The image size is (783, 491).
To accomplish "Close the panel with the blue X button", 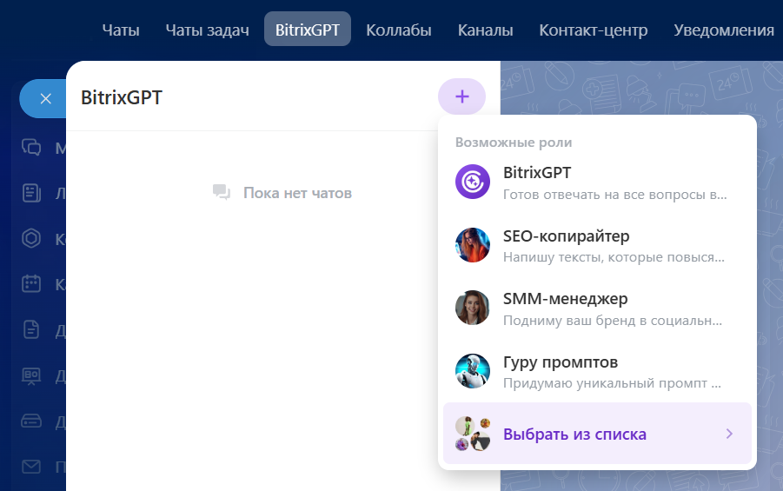I will point(45,98).
